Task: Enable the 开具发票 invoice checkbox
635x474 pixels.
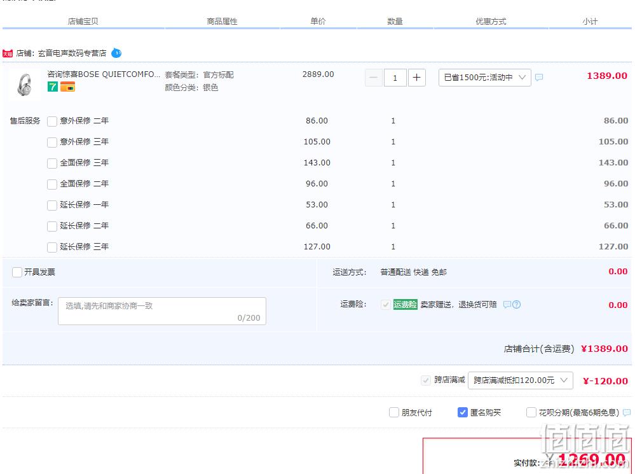Action: point(17,272)
